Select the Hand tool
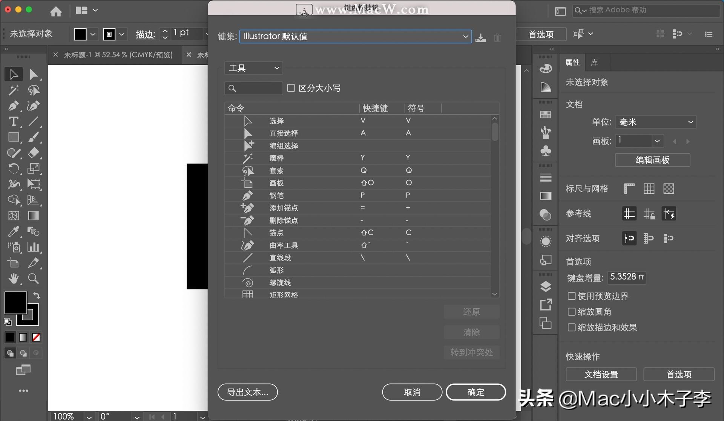The image size is (724, 421). pyautogui.click(x=14, y=279)
